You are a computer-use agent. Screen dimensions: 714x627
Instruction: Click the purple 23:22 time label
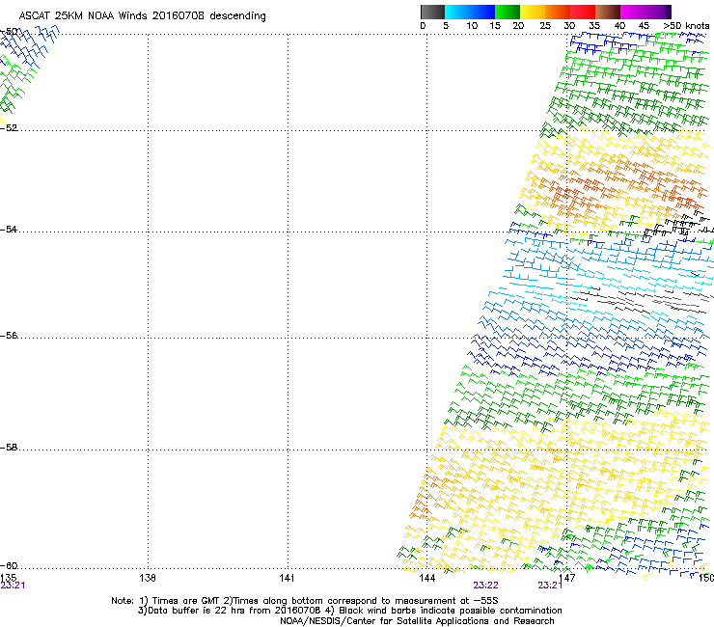tap(485, 586)
